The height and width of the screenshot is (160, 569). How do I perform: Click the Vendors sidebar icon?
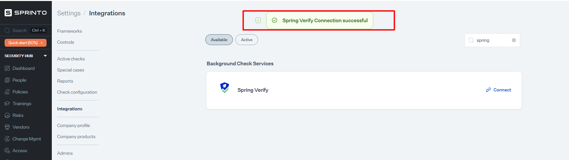click(7, 127)
